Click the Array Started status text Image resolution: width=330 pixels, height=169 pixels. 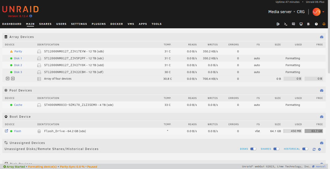[x=14, y=167]
